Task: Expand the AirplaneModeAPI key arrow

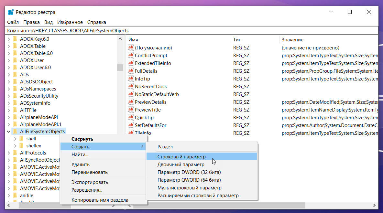Action: 8,117
